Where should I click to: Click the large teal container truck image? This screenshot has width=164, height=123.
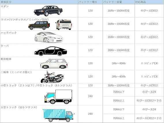[x=58, y=115]
